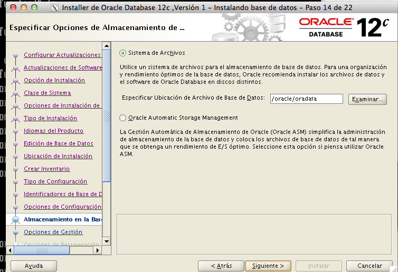Click step bullet beside Actualizaciones de Software
This screenshot has height=272, width=398.
15,67
